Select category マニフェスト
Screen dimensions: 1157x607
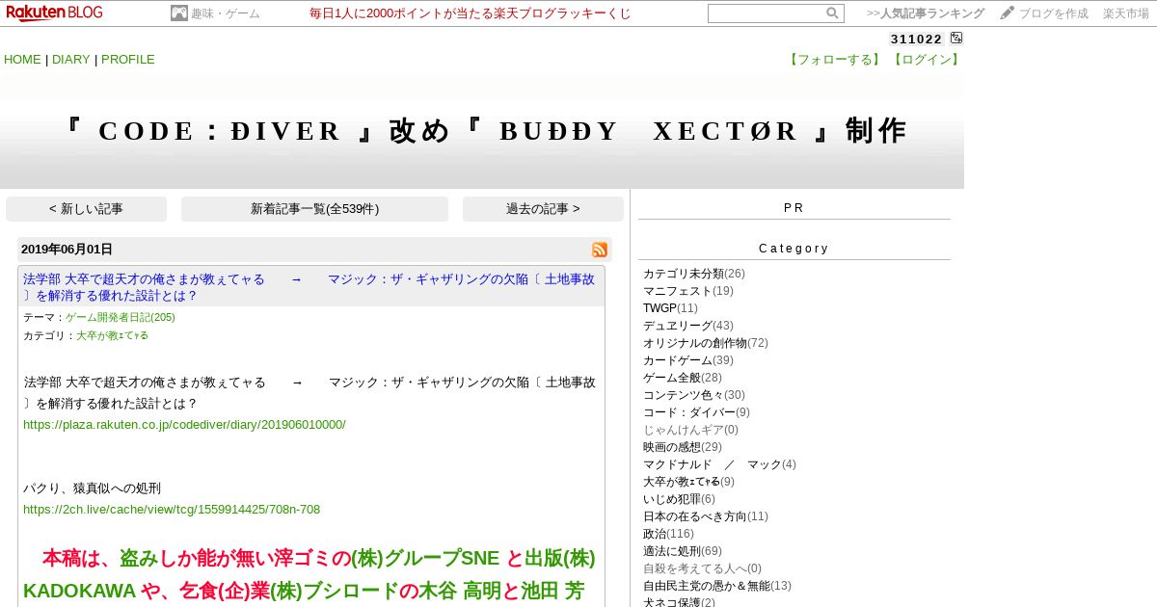pos(678,291)
